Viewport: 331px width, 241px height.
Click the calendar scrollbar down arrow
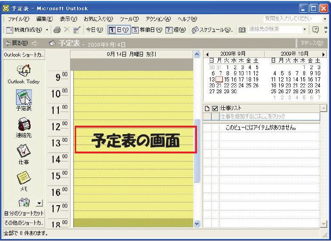[197, 224]
